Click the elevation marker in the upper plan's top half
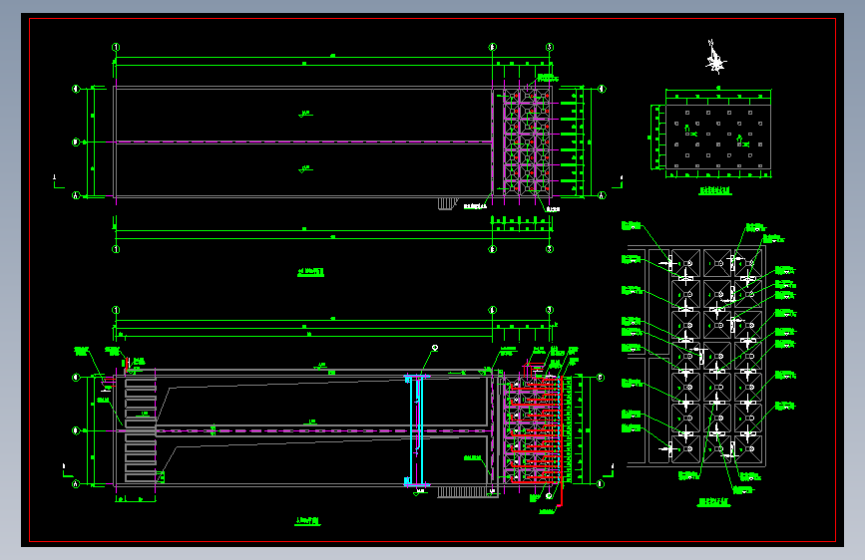 pyautogui.click(x=305, y=115)
